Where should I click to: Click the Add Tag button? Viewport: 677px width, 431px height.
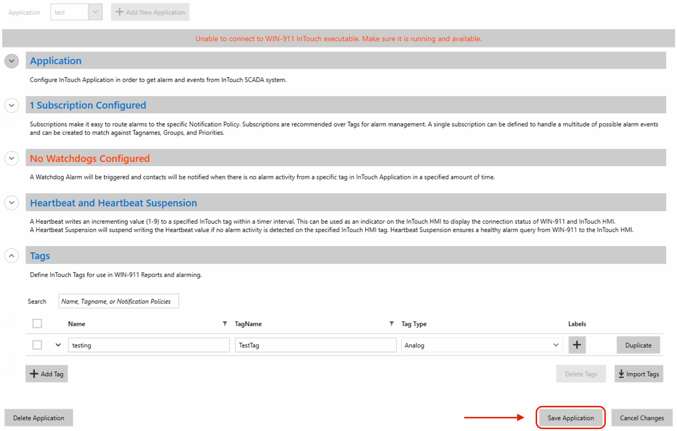click(x=46, y=374)
